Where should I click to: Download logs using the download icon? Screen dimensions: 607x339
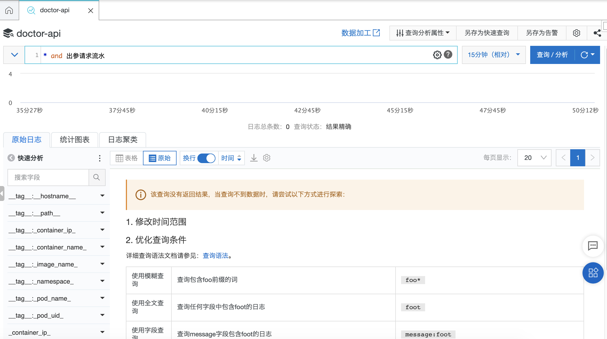[254, 158]
